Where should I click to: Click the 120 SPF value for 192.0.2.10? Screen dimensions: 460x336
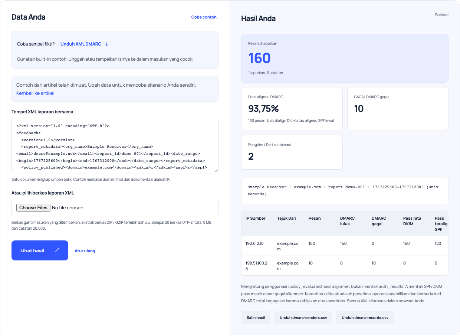[x=438, y=243]
